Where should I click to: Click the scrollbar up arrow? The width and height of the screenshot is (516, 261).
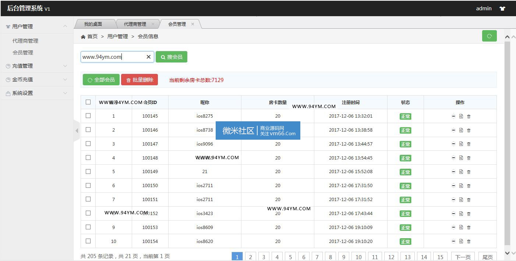[507, 37]
